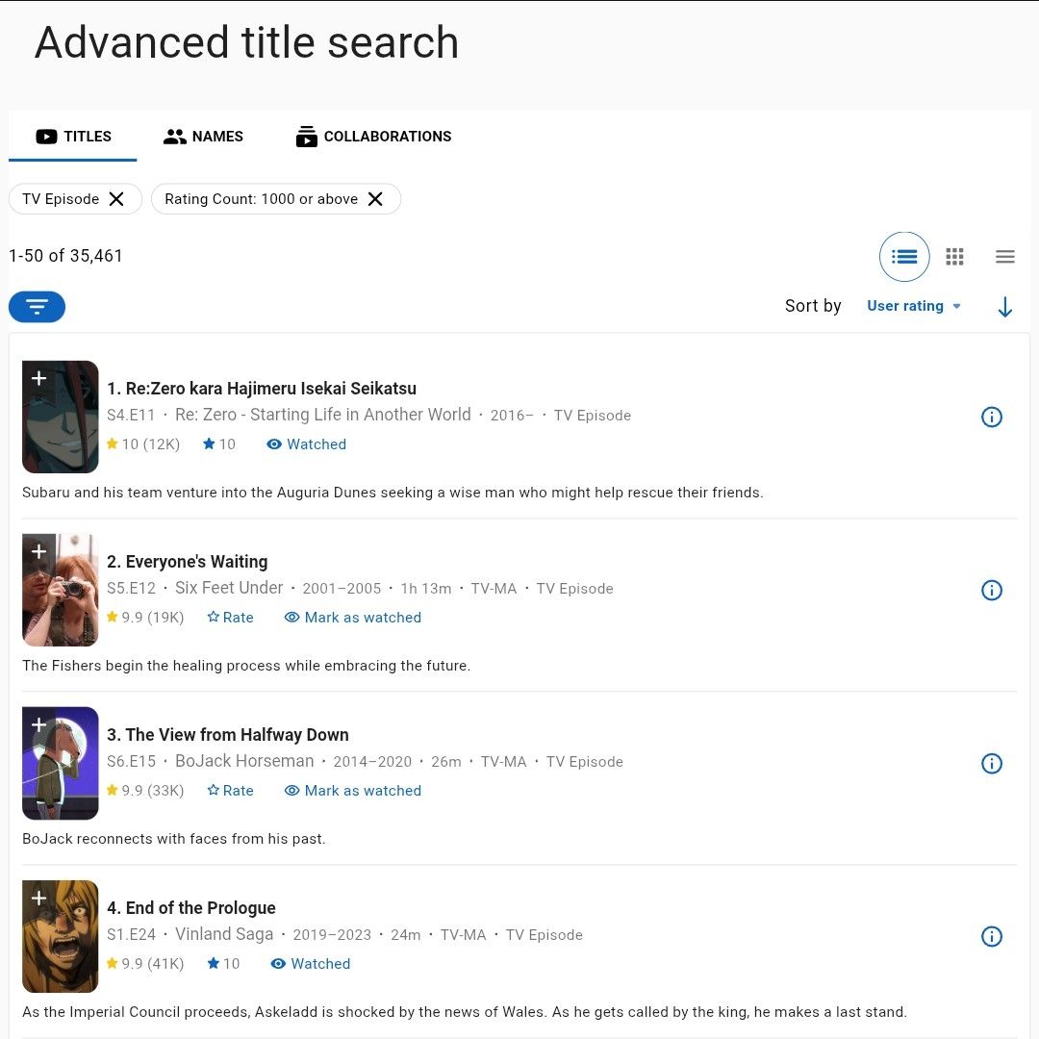
Task: Add Everyone's Waiting to watchlist
Action: click(39, 551)
